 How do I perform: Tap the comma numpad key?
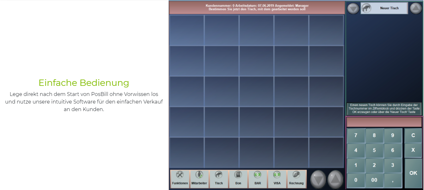393,180
